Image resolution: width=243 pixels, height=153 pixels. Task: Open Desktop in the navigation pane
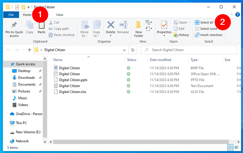pos(24,71)
